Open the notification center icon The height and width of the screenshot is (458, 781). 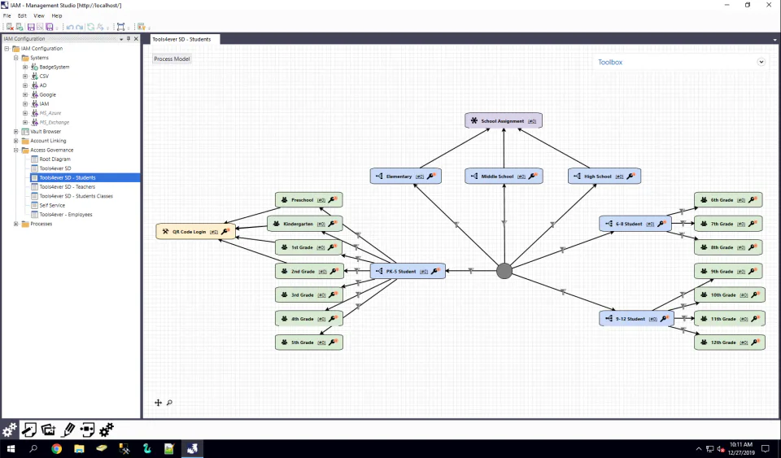pyautogui.click(x=766, y=448)
